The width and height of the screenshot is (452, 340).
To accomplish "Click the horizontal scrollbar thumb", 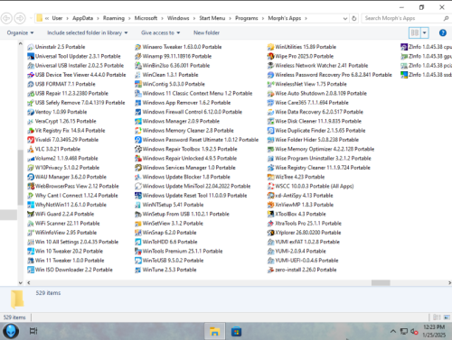I will pyautogui.click(x=381, y=283).
